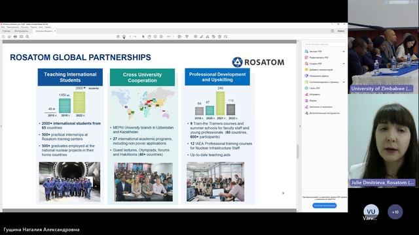Click the control room training photo

click(215, 181)
